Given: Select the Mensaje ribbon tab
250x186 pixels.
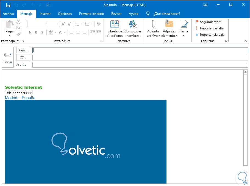Looking at the screenshot, I should (x=26, y=14).
